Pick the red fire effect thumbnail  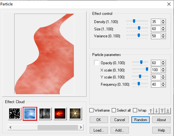click(60, 114)
